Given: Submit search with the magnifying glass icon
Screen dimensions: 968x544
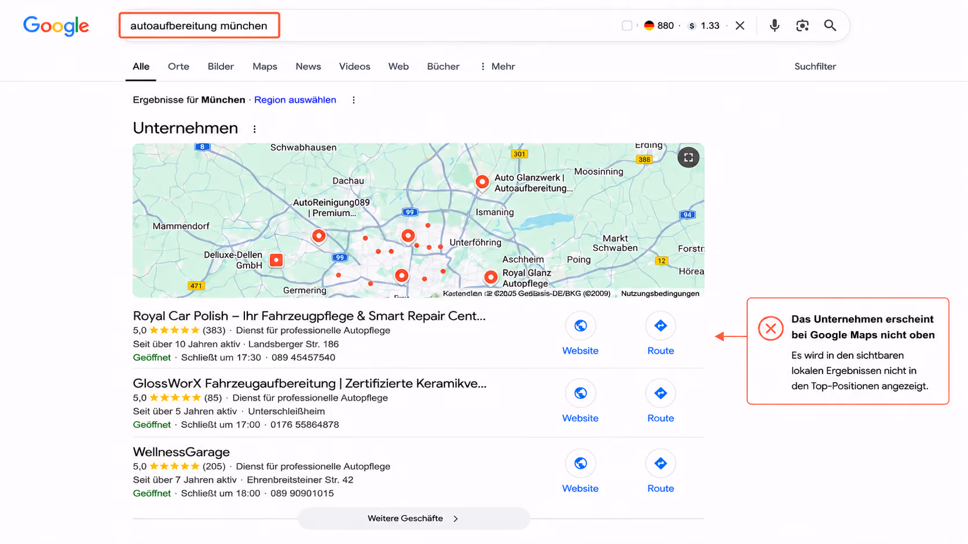Looking at the screenshot, I should coord(830,25).
